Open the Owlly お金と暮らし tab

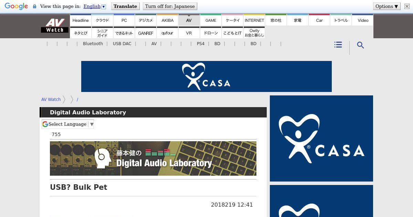point(254,33)
